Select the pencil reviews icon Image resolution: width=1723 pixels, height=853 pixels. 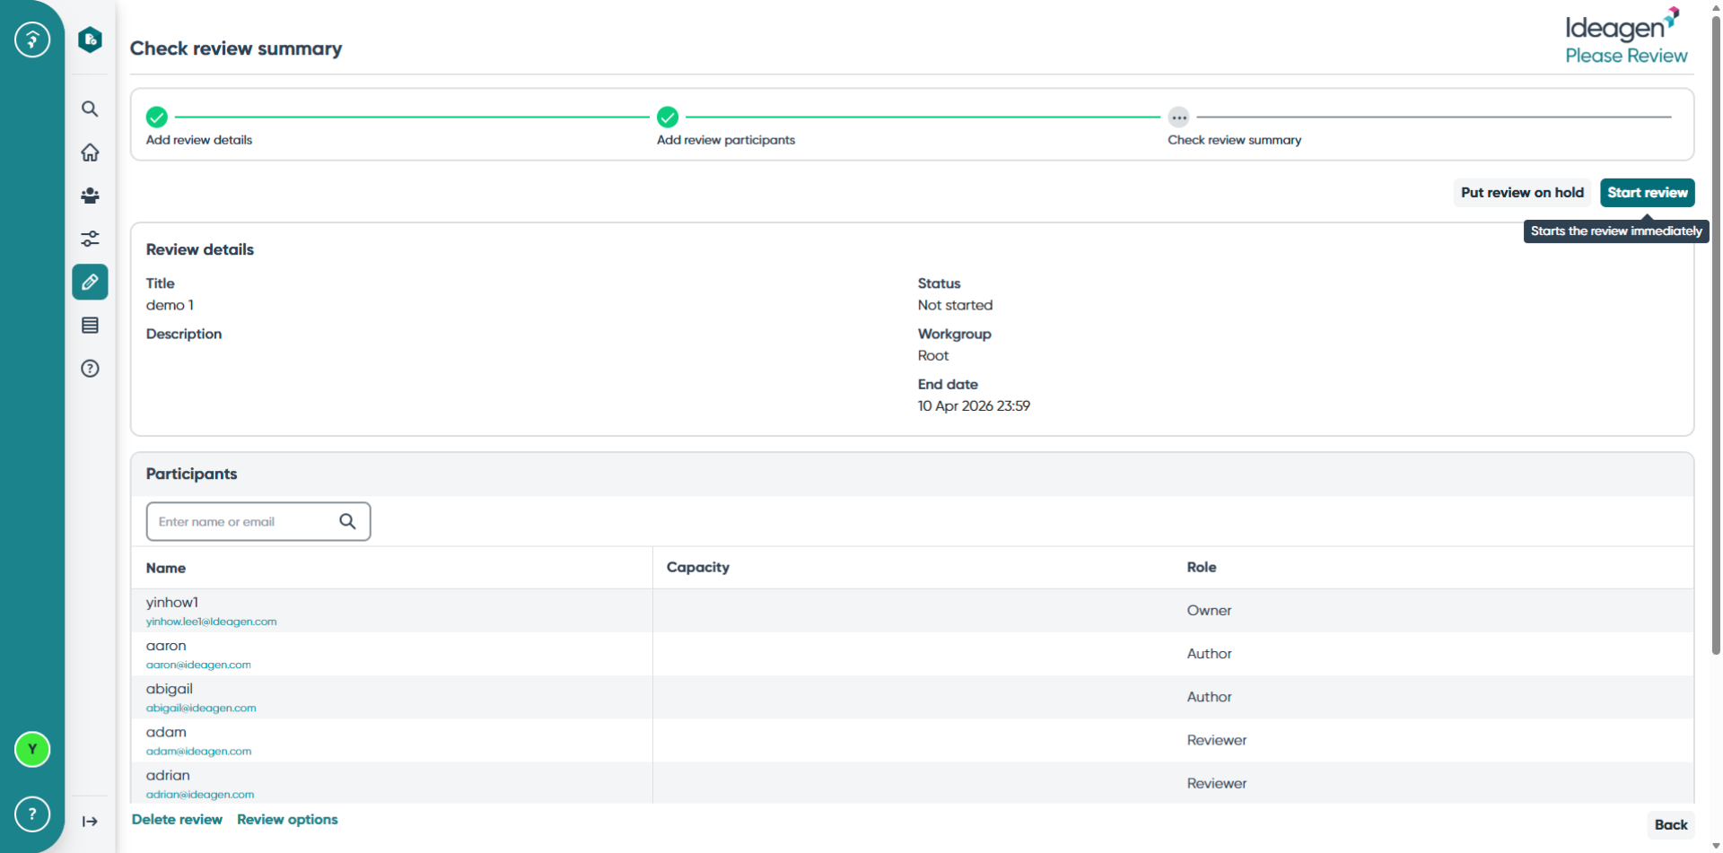[x=90, y=283]
